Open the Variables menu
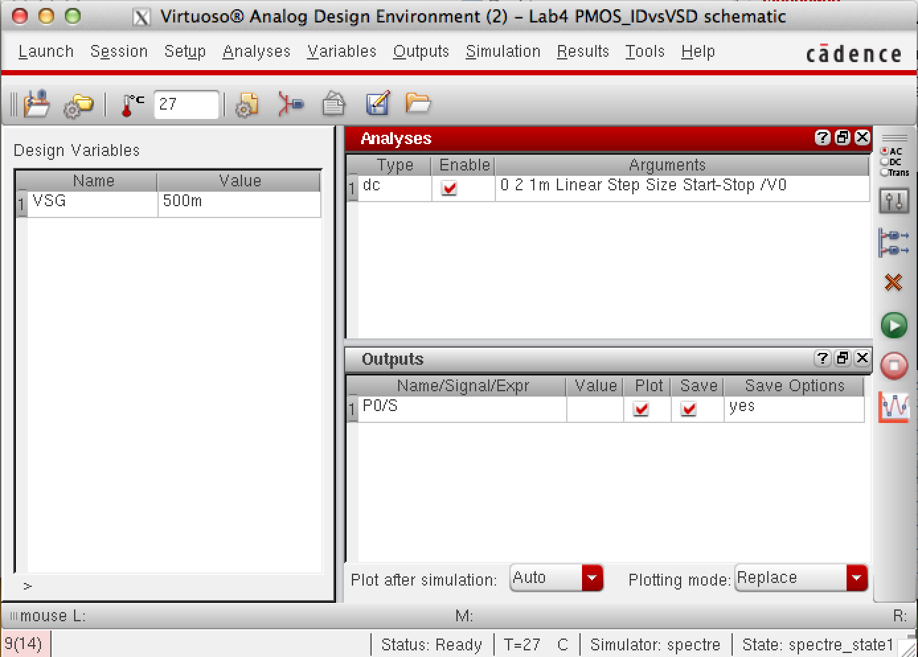The image size is (918, 657). click(342, 52)
